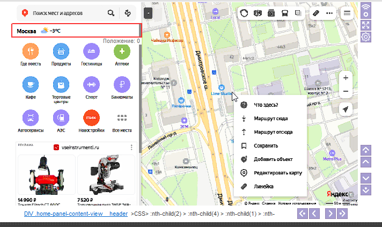This screenshot has width=382, height=227.
Task: Toggle public transport layer with bus icon
Action: (285, 13)
